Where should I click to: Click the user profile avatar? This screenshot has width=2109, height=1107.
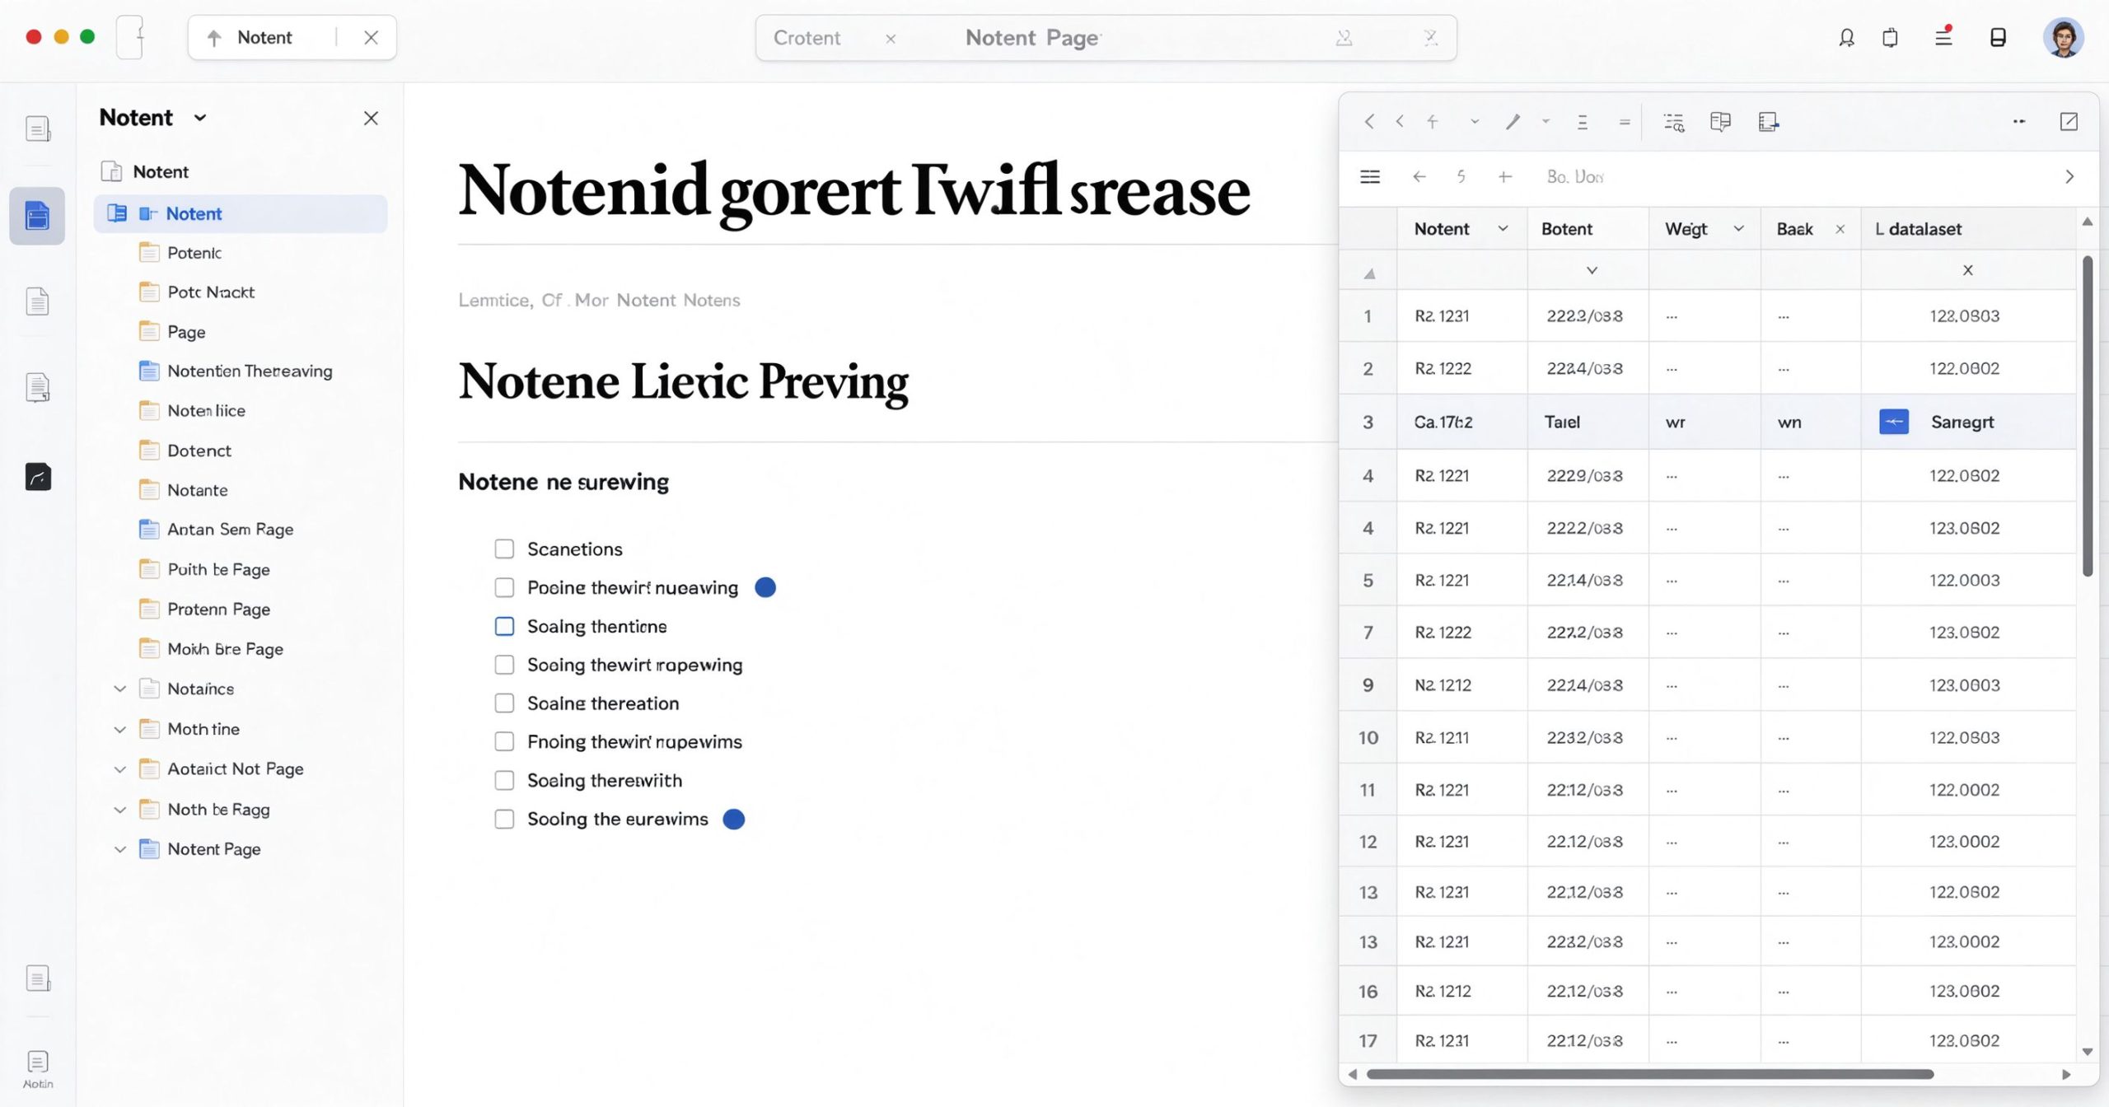2063,38
